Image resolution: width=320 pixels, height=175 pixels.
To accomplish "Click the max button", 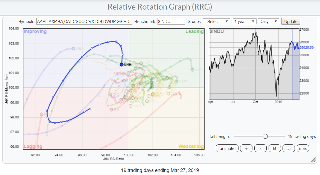I will point(302,149).
